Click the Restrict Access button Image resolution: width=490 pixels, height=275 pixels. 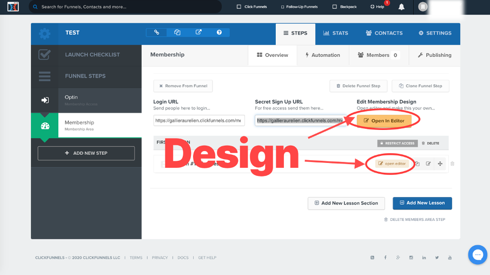tap(398, 143)
